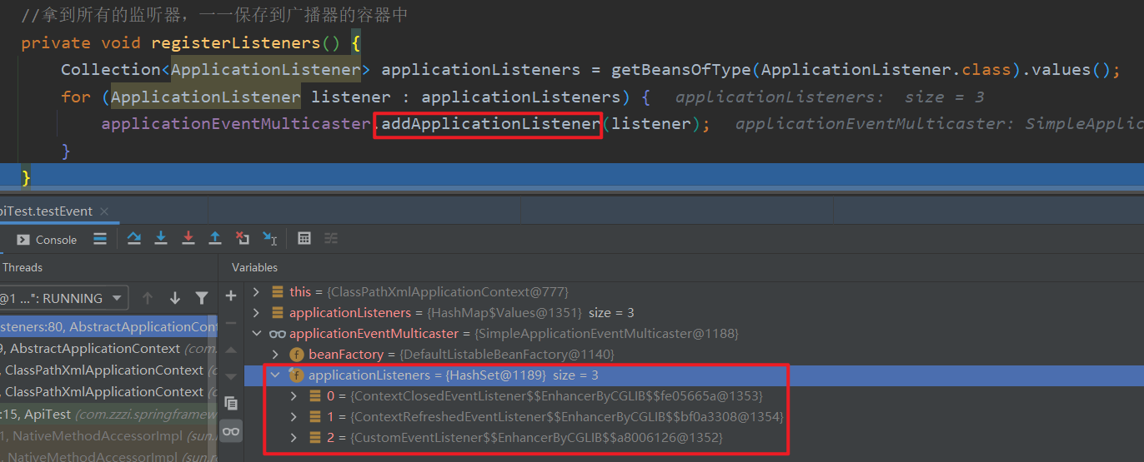Click the New Watch plus icon
Screen dimensions: 1144x462
[231, 296]
